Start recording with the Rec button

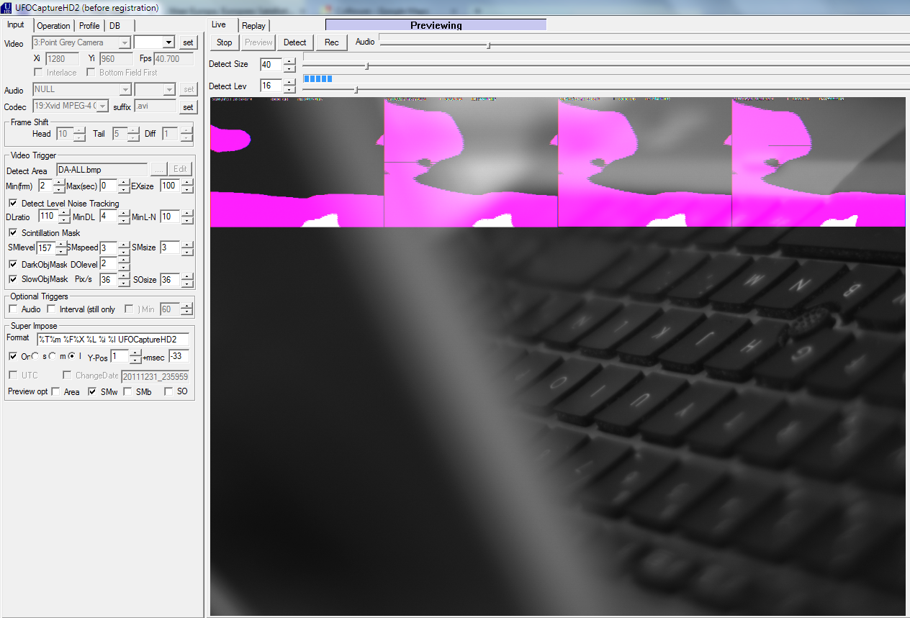pos(330,42)
